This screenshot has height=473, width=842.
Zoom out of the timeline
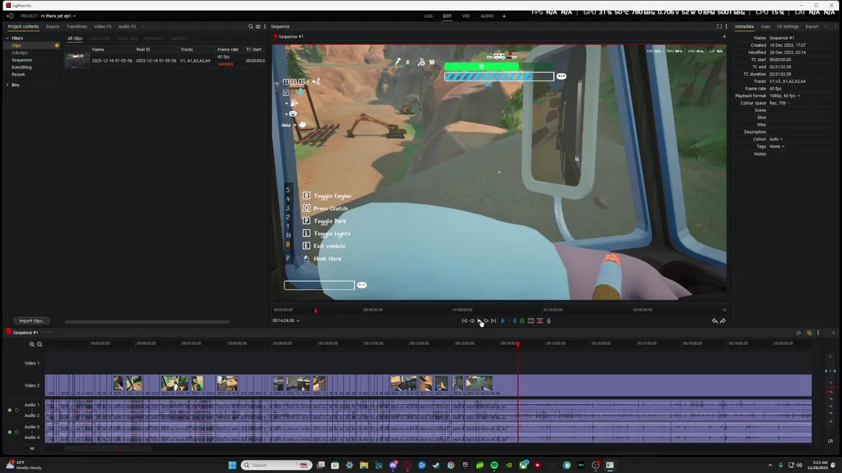pos(39,344)
